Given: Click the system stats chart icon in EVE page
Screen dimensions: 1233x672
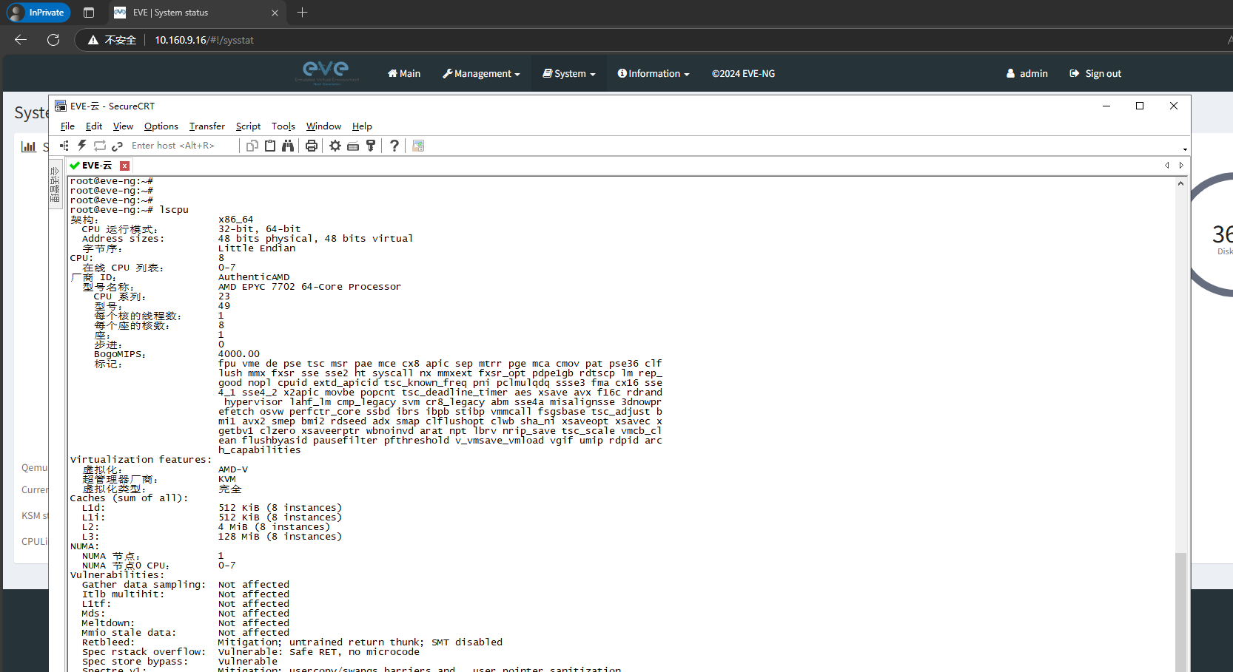Looking at the screenshot, I should tap(29, 146).
